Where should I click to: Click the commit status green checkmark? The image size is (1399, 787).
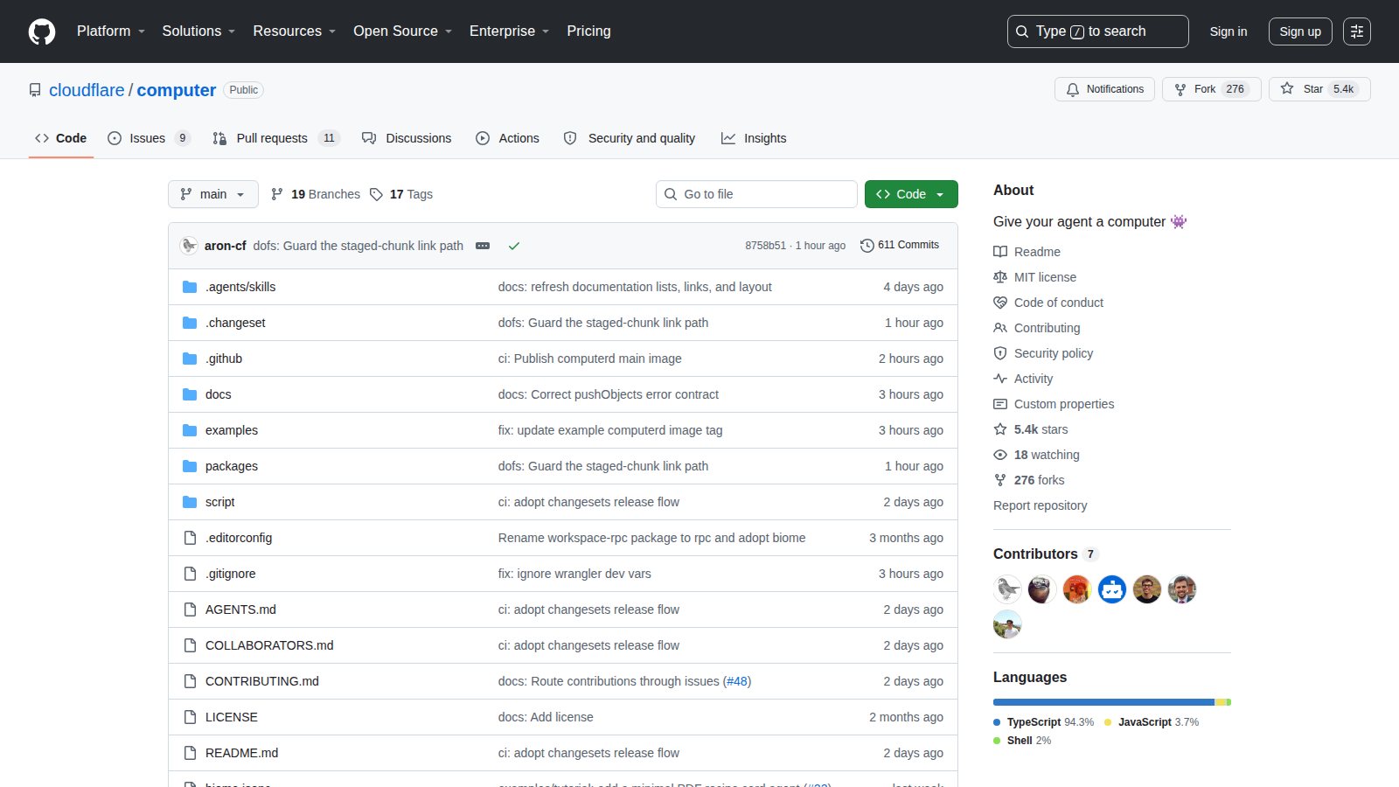(514, 246)
